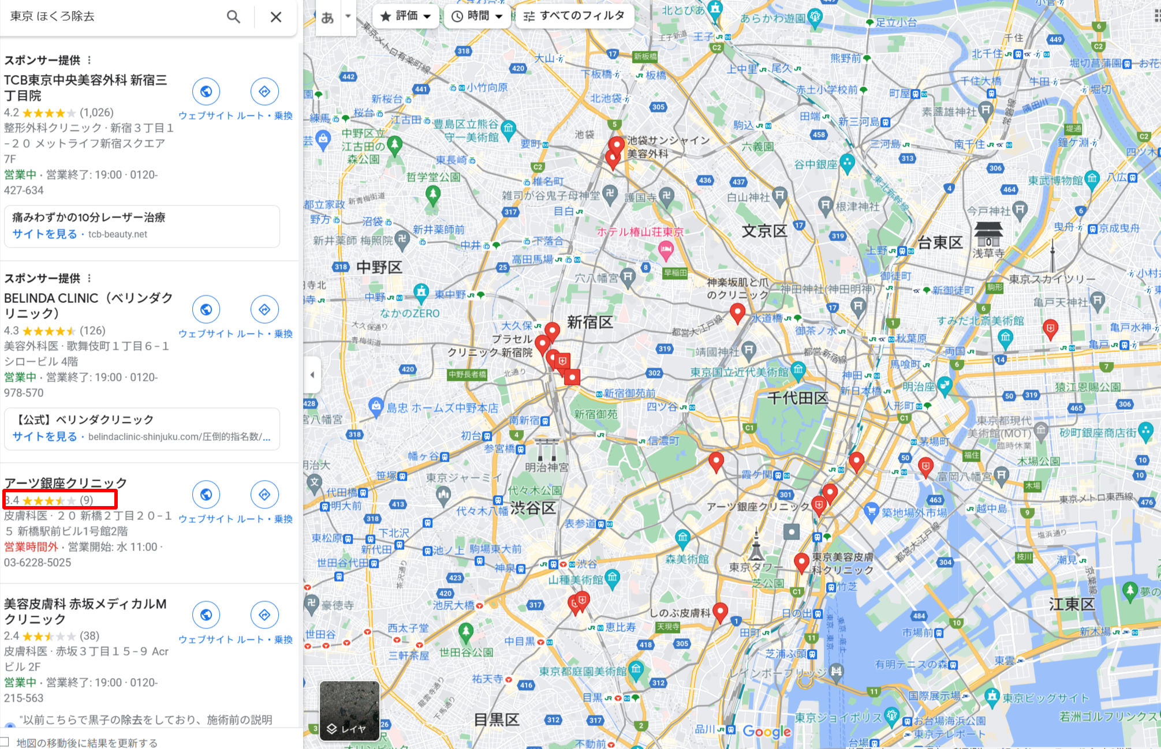Open 赤坂メディカルMクリニック website globe icon

coord(206,615)
